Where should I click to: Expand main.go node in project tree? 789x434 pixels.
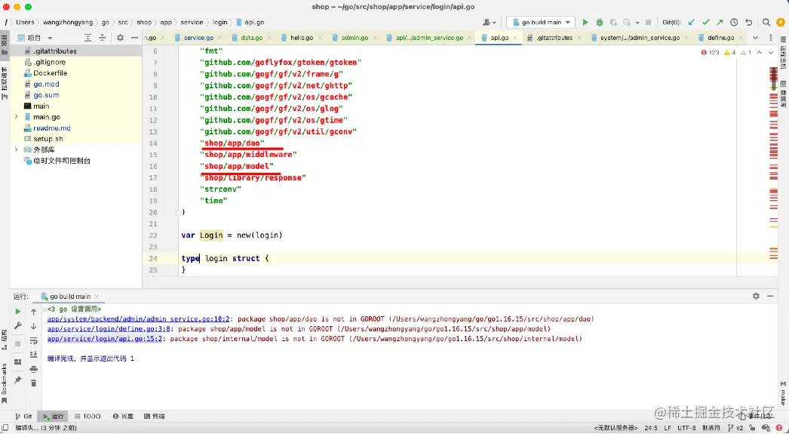tap(16, 117)
